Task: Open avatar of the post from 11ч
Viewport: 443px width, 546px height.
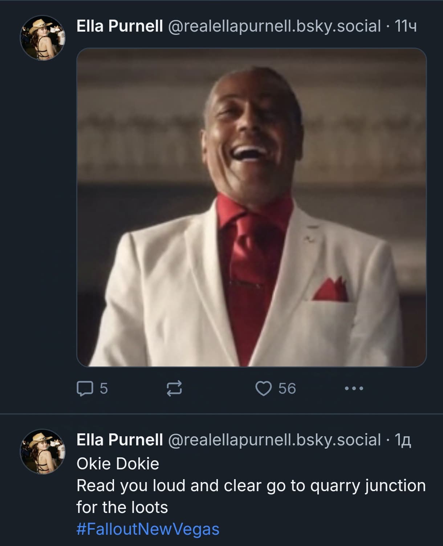Action: [x=42, y=38]
